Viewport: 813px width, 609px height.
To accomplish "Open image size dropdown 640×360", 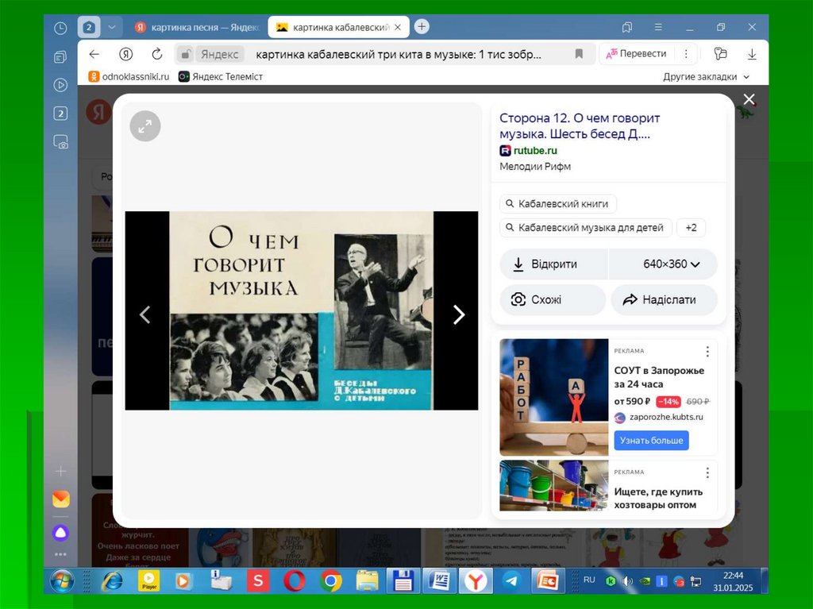I will coord(664,264).
